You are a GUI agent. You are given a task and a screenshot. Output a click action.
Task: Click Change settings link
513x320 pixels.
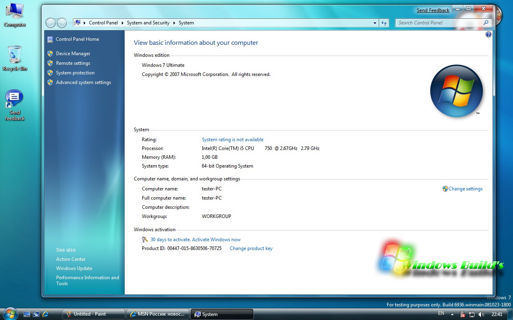(x=465, y=189)
